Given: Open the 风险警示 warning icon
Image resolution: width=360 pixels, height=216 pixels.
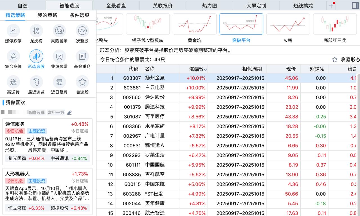Looking at the screenshot, I should (59, 30).
